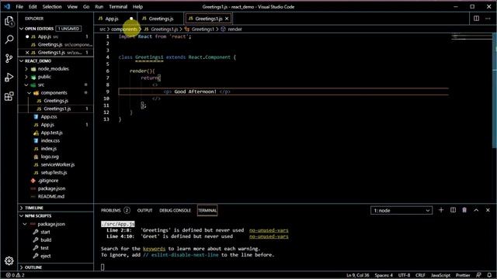Open the Manage gear icon
This screenshot has width=497, height=279.
point(9,260)
